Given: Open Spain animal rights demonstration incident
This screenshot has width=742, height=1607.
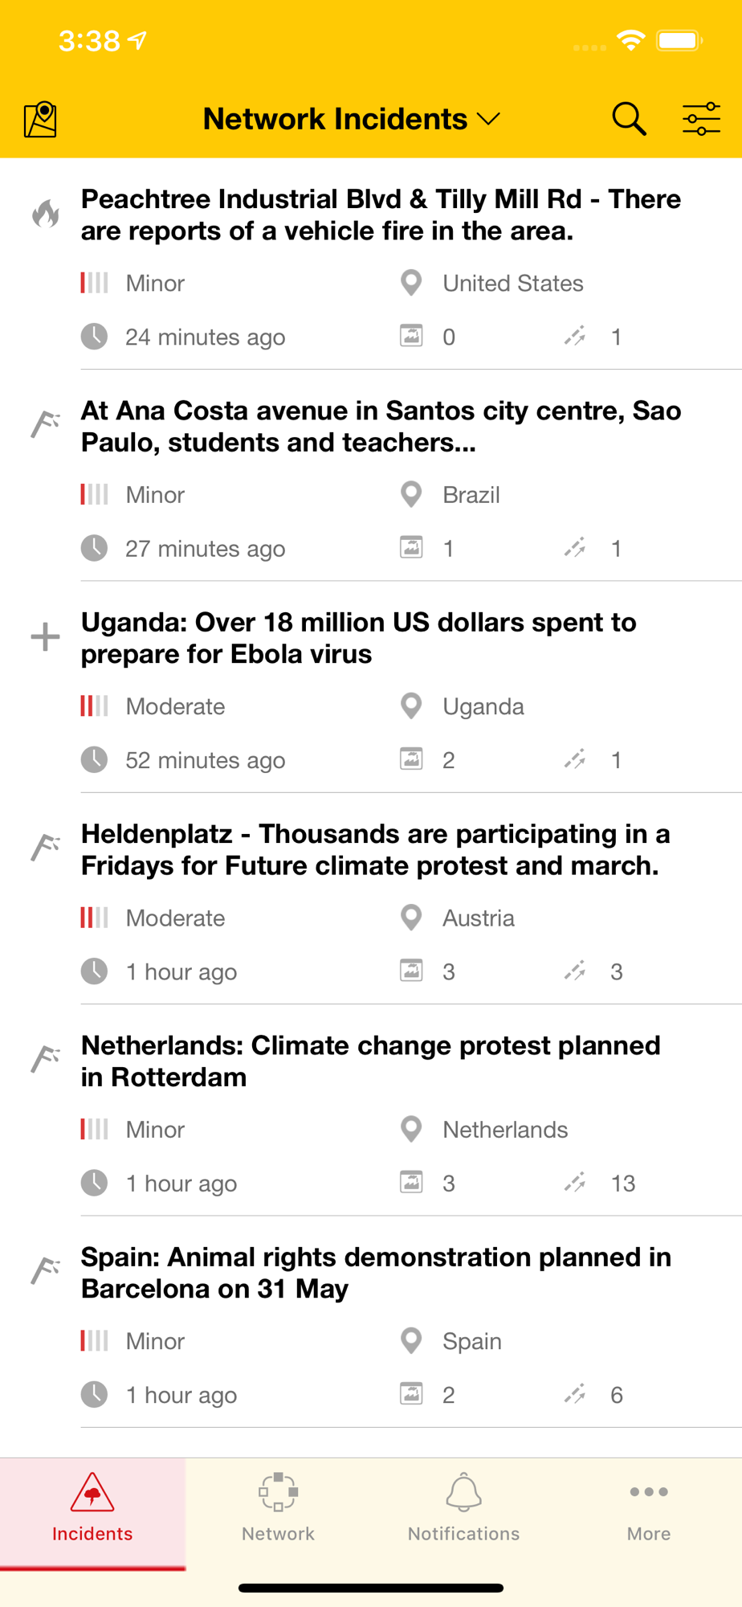Looking at the screenshot, I should tap(376, 1273).
